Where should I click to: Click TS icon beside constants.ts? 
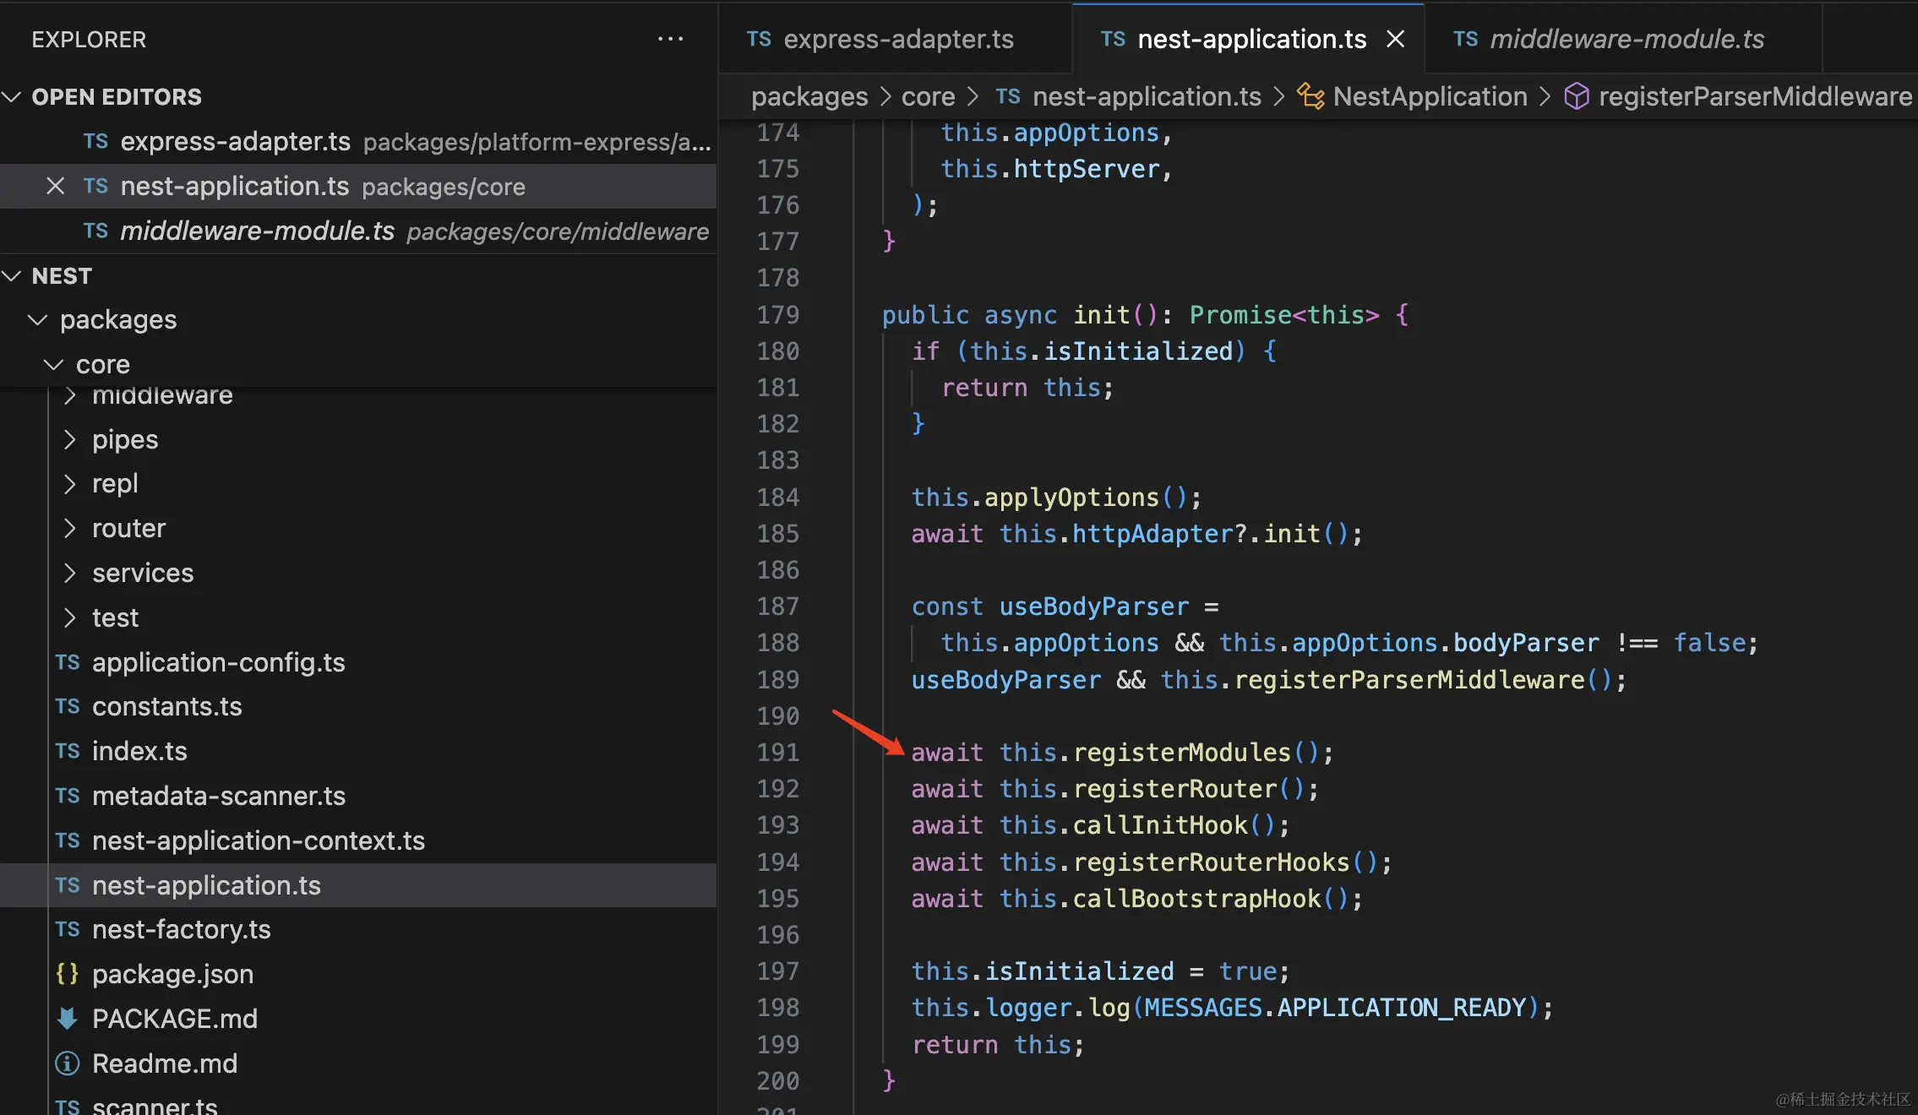(x=68, y=706)
